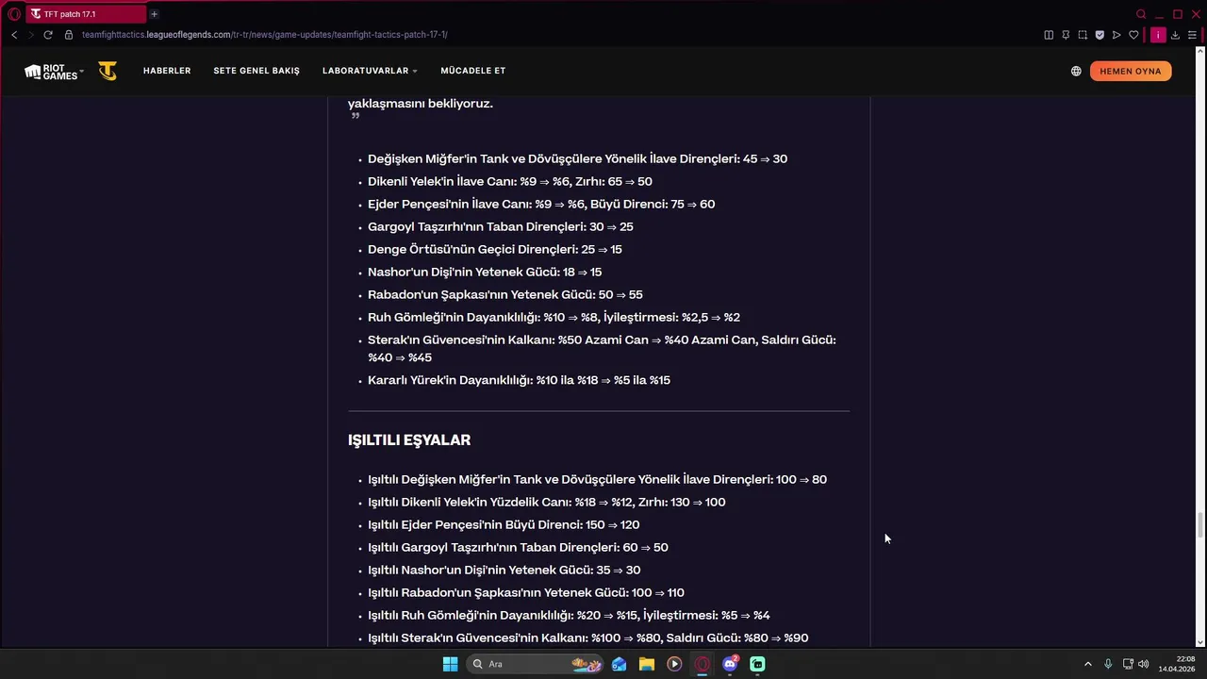Image resolution: width=1207 pixels, height=679 pixels.
Task: Click the Ejder Pençesi'nin İlave Canı line
Action: tap(541, 205)
